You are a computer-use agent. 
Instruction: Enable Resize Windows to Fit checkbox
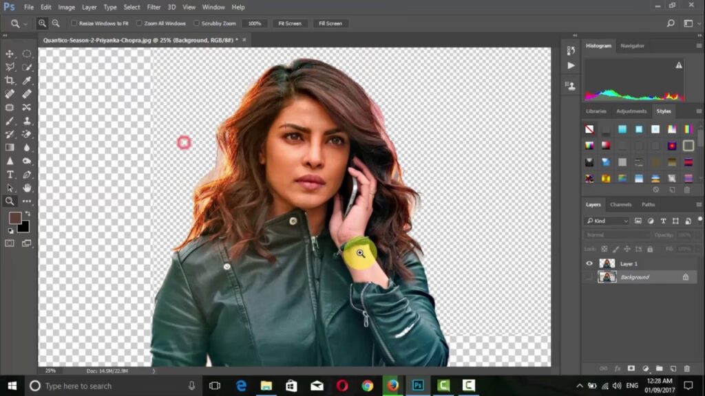[x=74, y=23]
